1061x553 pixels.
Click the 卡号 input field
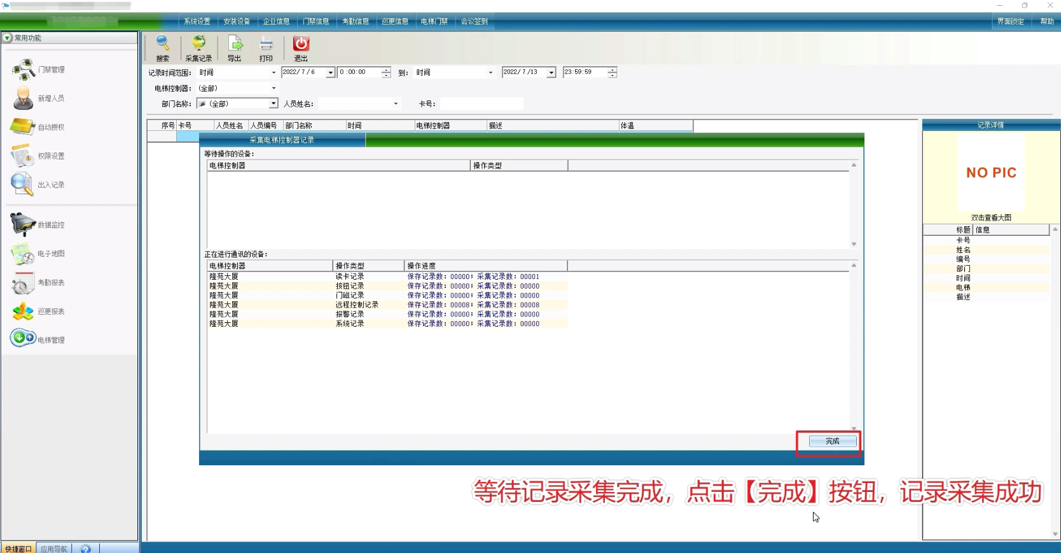[x=481, y=104]
